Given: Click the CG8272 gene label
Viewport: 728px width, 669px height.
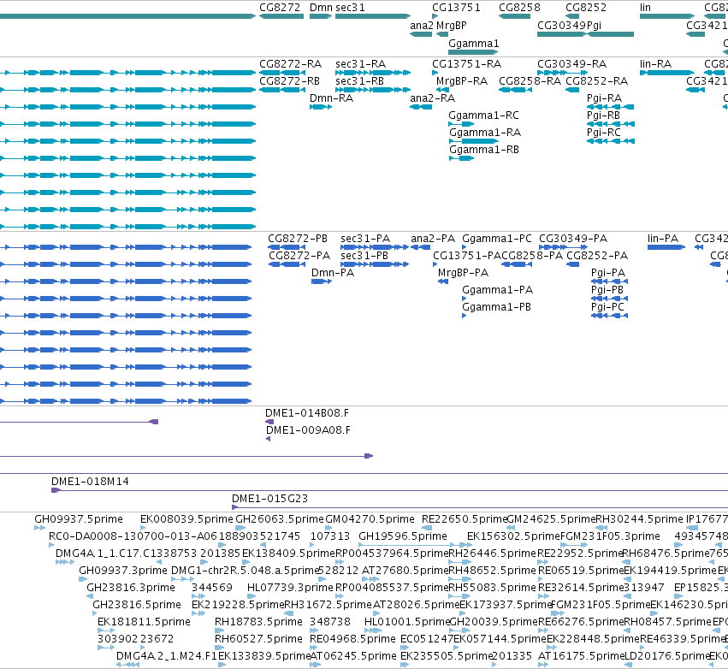Looking at the screenshot, I should pyautogui.click(x=280, y=8).
